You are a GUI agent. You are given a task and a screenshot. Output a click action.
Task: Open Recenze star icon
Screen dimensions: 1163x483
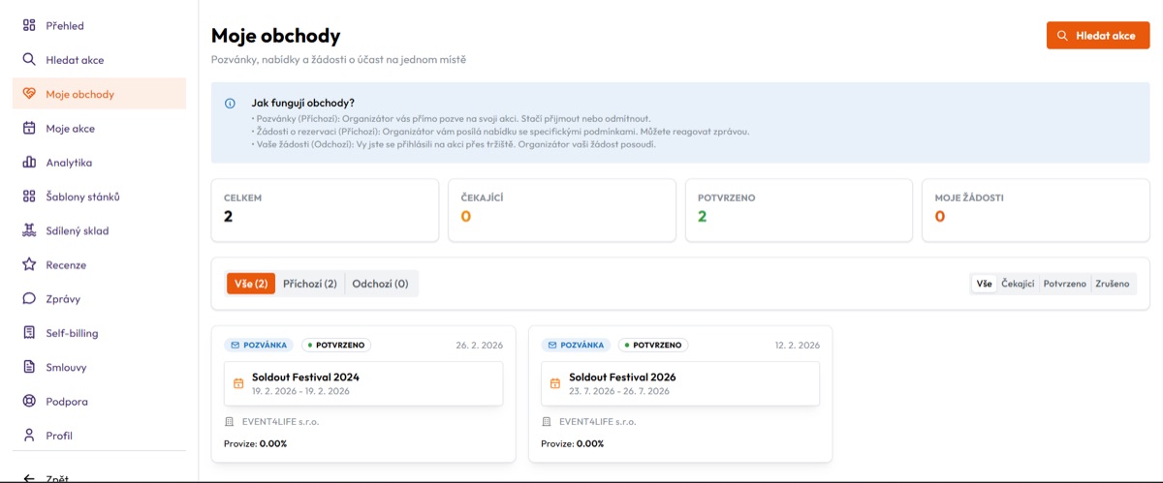[29, 264]
